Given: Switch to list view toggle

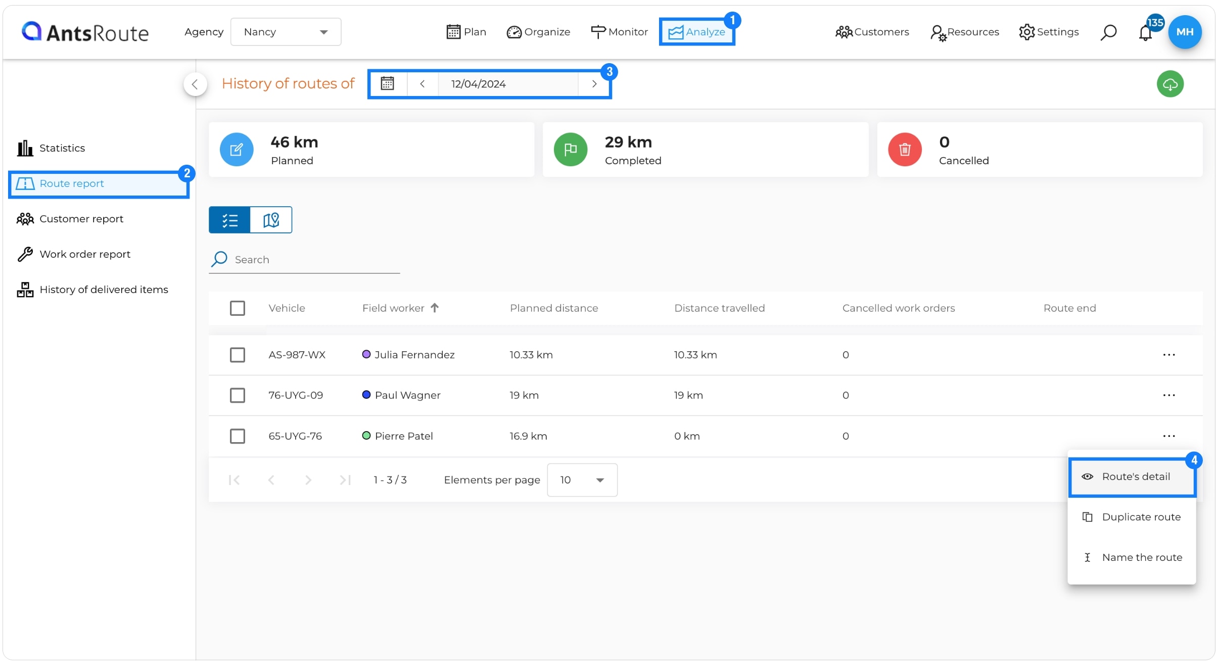Looking at the screenshot, I should point(229,220).
